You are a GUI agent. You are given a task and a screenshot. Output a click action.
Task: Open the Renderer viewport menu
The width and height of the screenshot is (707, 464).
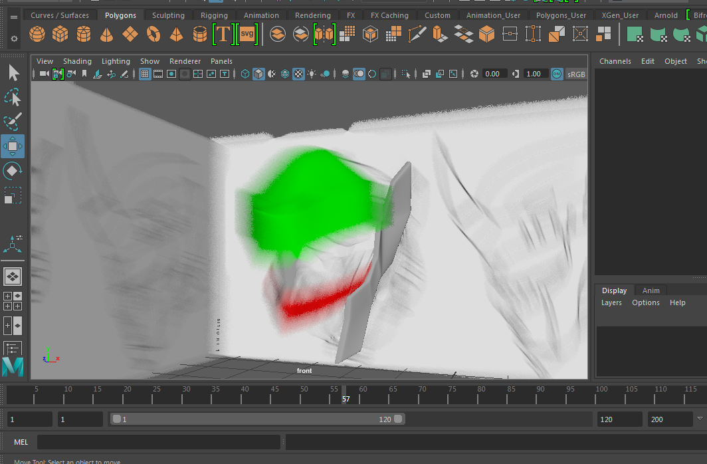(x=185, y=60)
